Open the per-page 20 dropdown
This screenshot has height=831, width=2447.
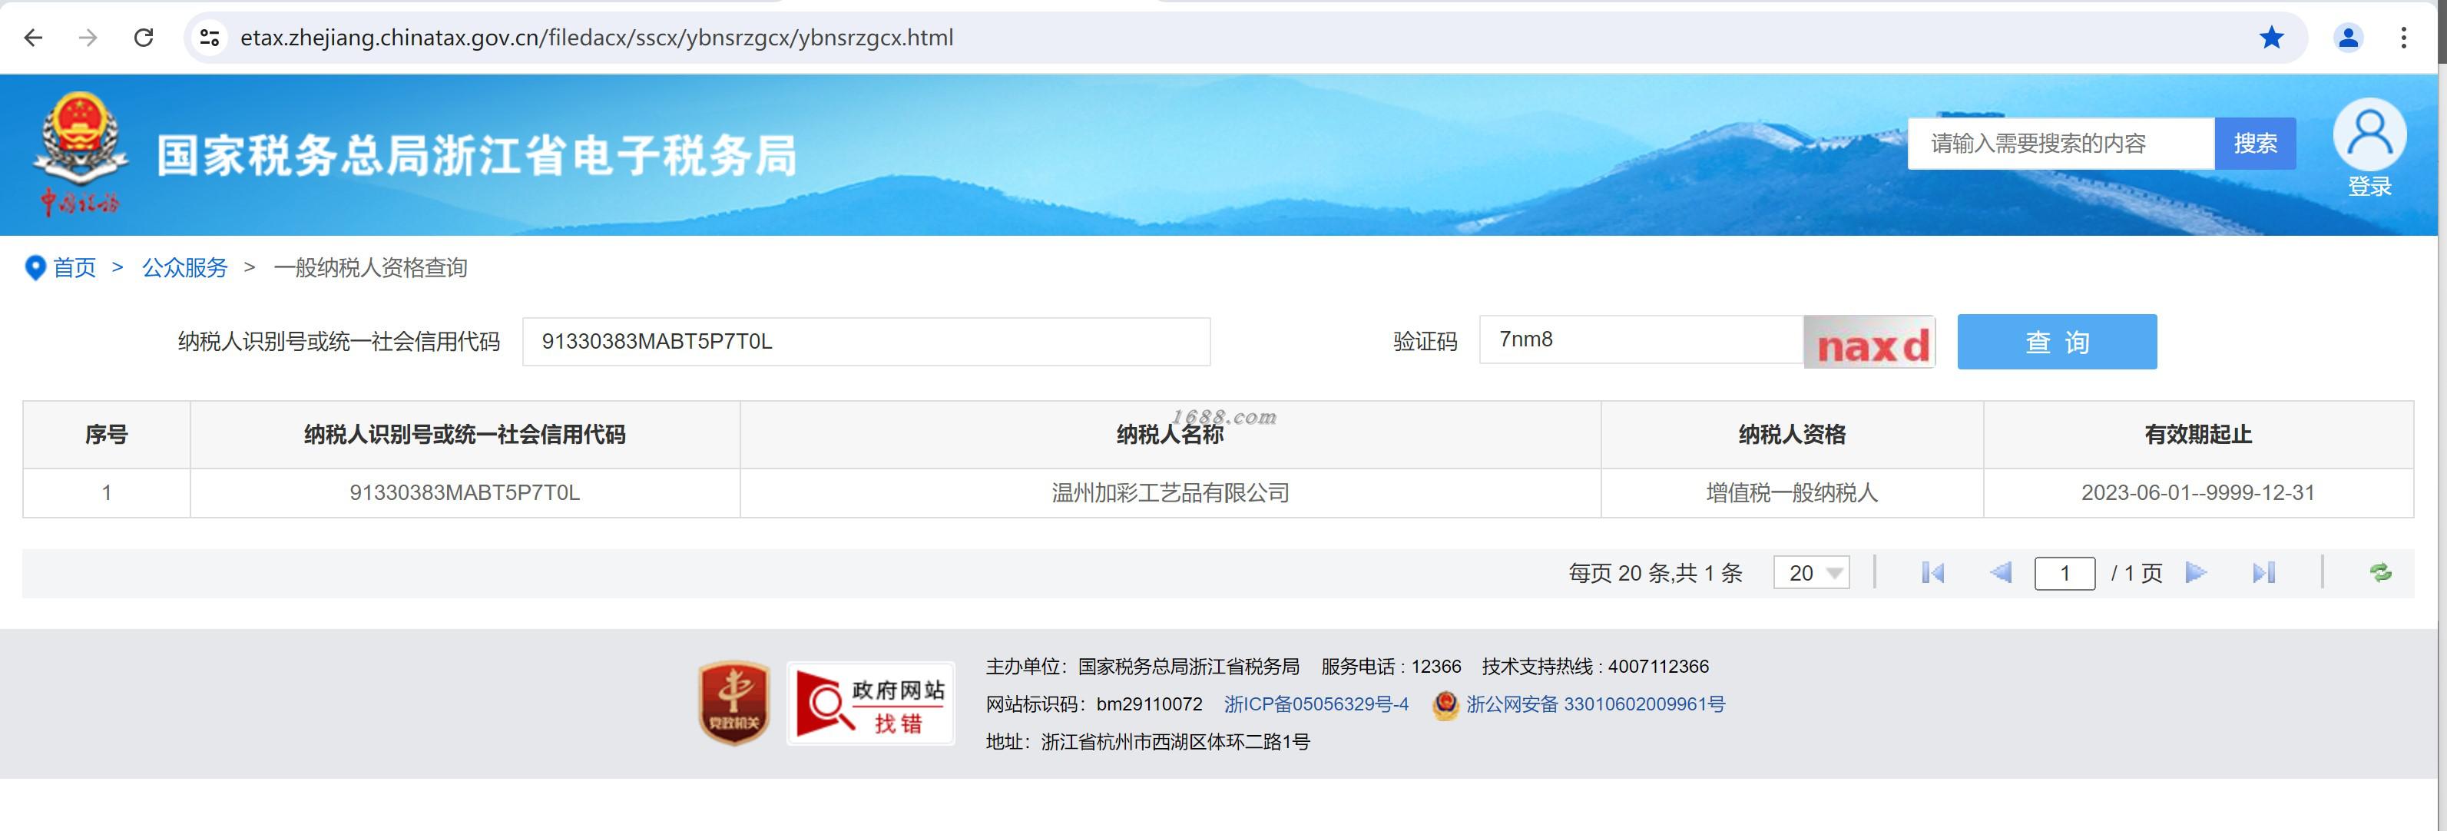tap(1812, 573)
